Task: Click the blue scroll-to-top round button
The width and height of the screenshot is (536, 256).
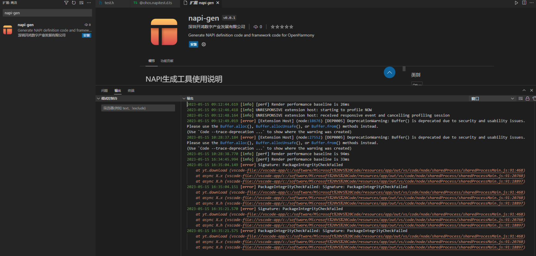Action: (389, 72)
